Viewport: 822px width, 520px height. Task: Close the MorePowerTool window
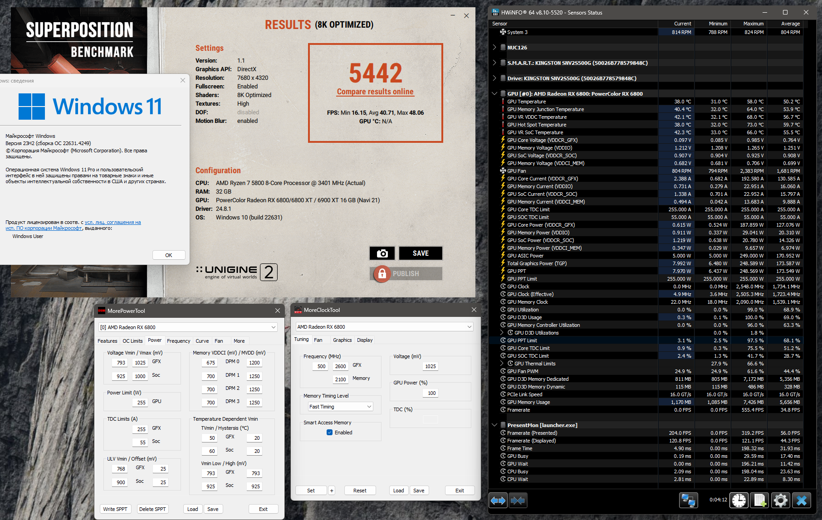tap(278, 311)
